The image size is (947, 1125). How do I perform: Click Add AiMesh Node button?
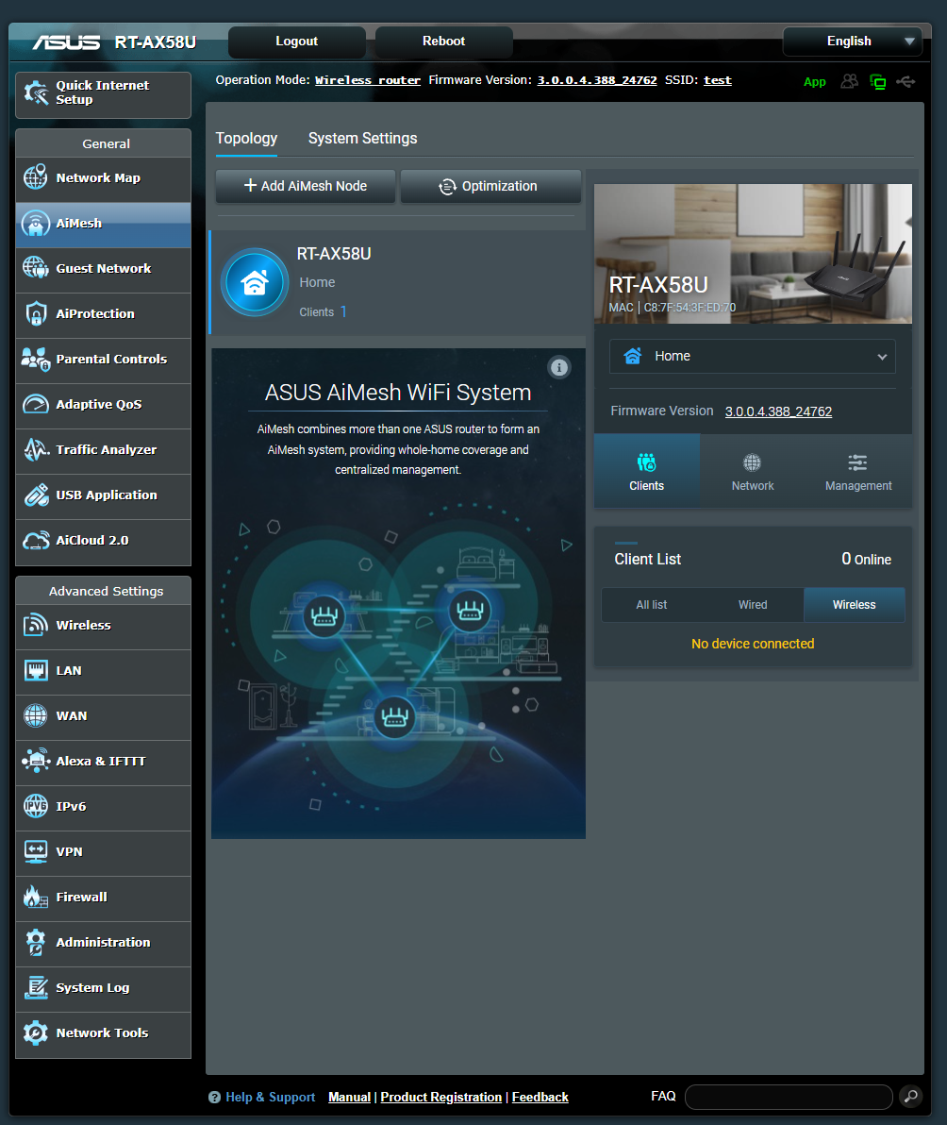coord(306,186)
